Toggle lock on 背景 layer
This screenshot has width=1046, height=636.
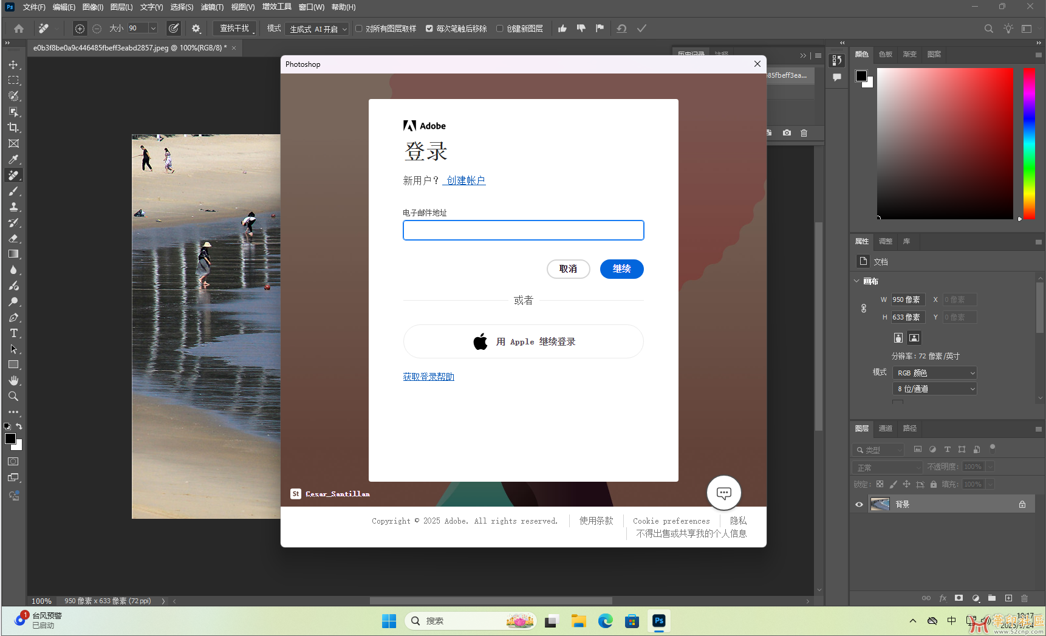[1022, 504]
